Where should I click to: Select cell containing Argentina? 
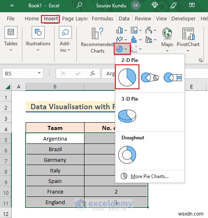(55, 139)
